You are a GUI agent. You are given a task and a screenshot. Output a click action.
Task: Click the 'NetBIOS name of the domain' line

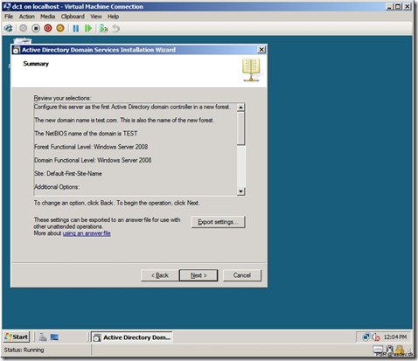pos(86,134)
